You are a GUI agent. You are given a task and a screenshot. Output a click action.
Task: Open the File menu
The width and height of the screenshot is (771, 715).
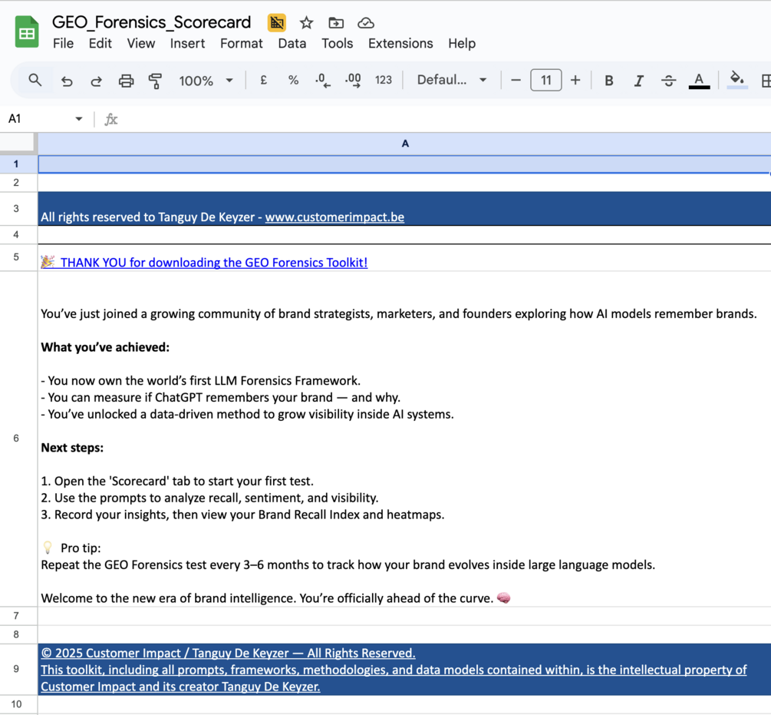point(63,43)
